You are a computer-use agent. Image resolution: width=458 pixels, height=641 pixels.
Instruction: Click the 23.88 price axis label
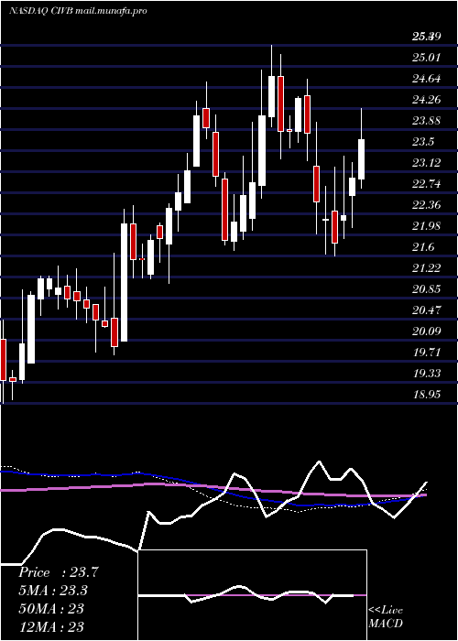(x=426, y=121)
